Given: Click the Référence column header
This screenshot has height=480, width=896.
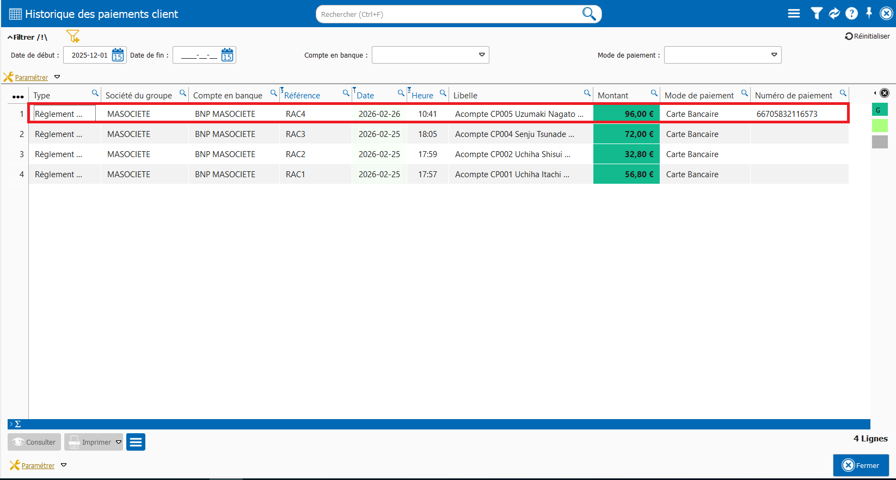Looking at the screenshot, I should [x=302, y=96].
